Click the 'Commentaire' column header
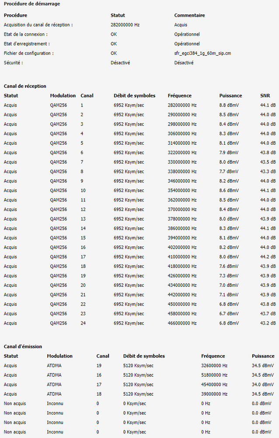The width and height of the screenshot is (279, 438). click(189, 15)
